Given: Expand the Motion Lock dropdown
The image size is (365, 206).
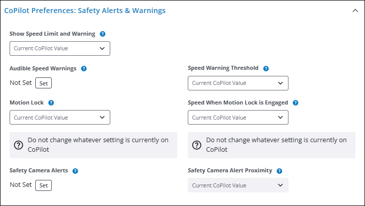Looking at the screenshot, I should [x=60, y=118].
